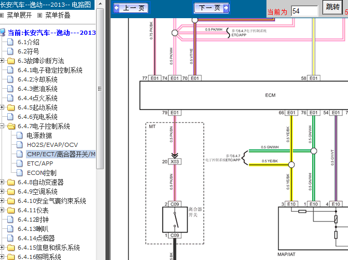The height and width of the screenshot is (260, 348).
Task: Open 6.4.4点火系统 page
Action: (37, 98)
